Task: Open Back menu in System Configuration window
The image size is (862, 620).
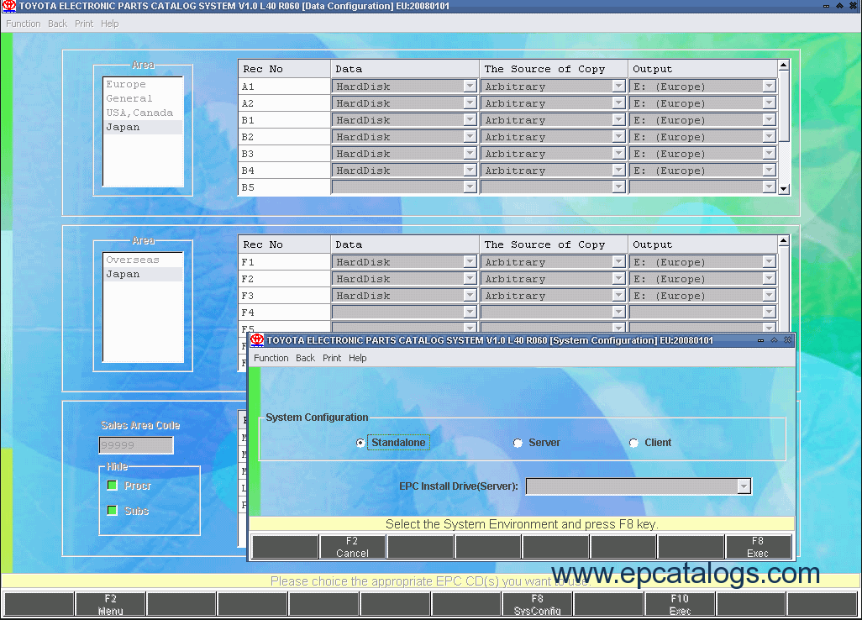Action: tap(305, 358)
